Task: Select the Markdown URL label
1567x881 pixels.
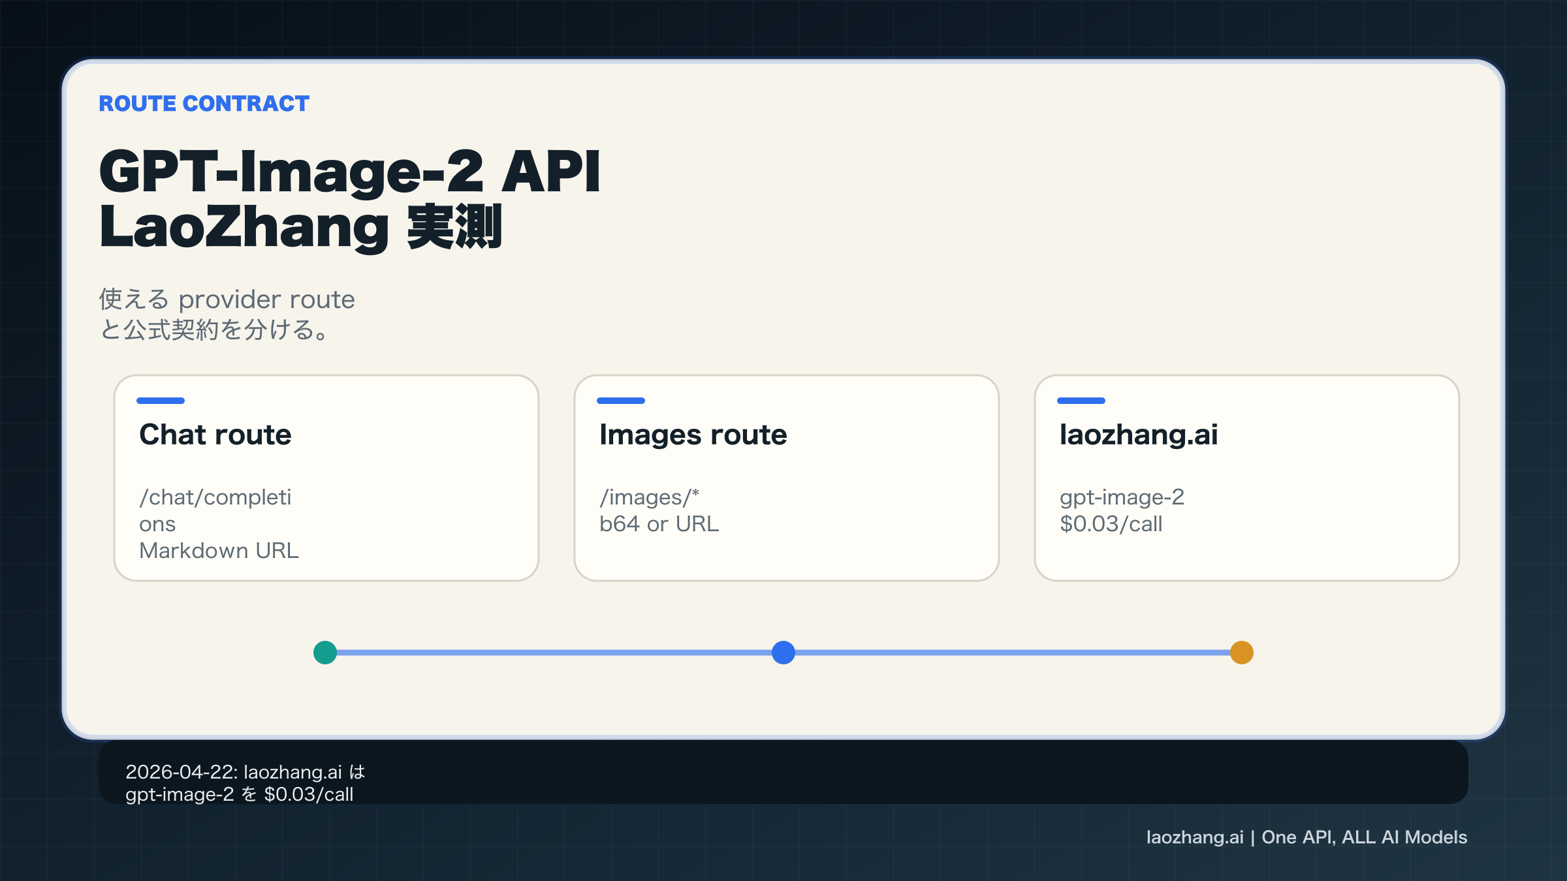Action: (219, 550)
